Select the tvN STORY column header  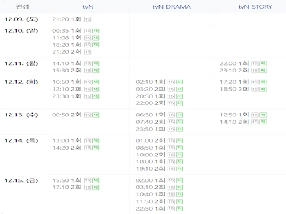(x=255, y=7)
